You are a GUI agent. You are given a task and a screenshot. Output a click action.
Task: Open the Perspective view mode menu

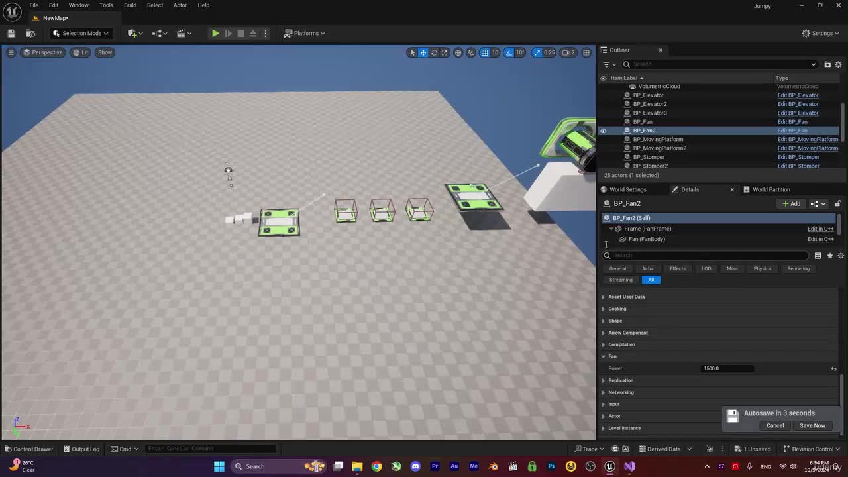[x=43, y=52]
